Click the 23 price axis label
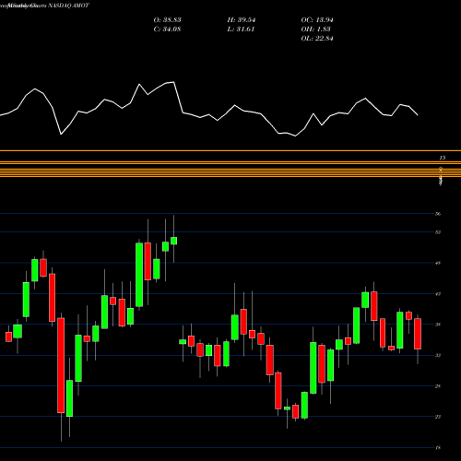 [x=438, y=417]
